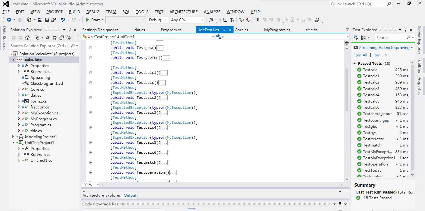Click Pending Changes Filter clock icon

[37, 38]
